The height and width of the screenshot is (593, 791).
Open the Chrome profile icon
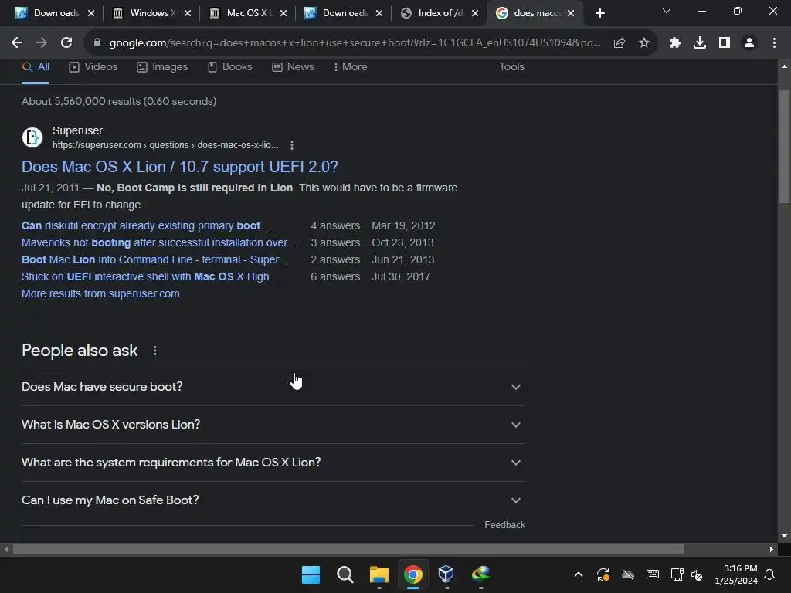point(749,43)
